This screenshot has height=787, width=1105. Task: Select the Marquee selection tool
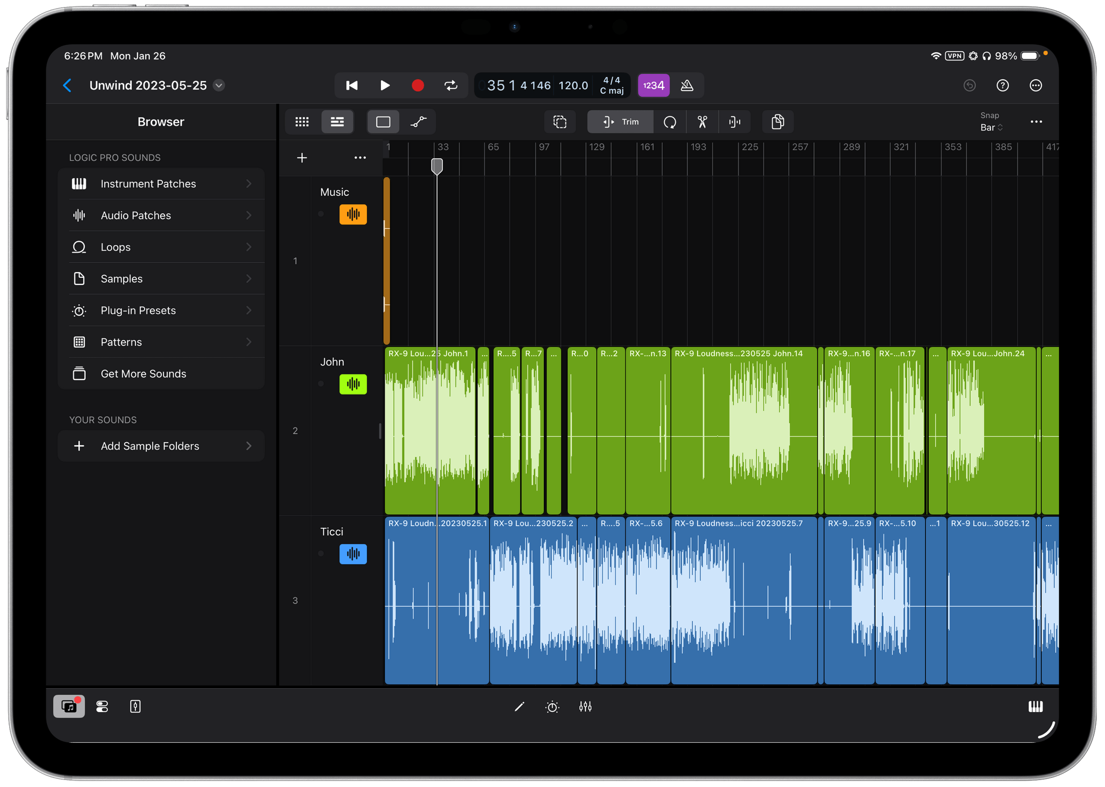pos(560,121)
